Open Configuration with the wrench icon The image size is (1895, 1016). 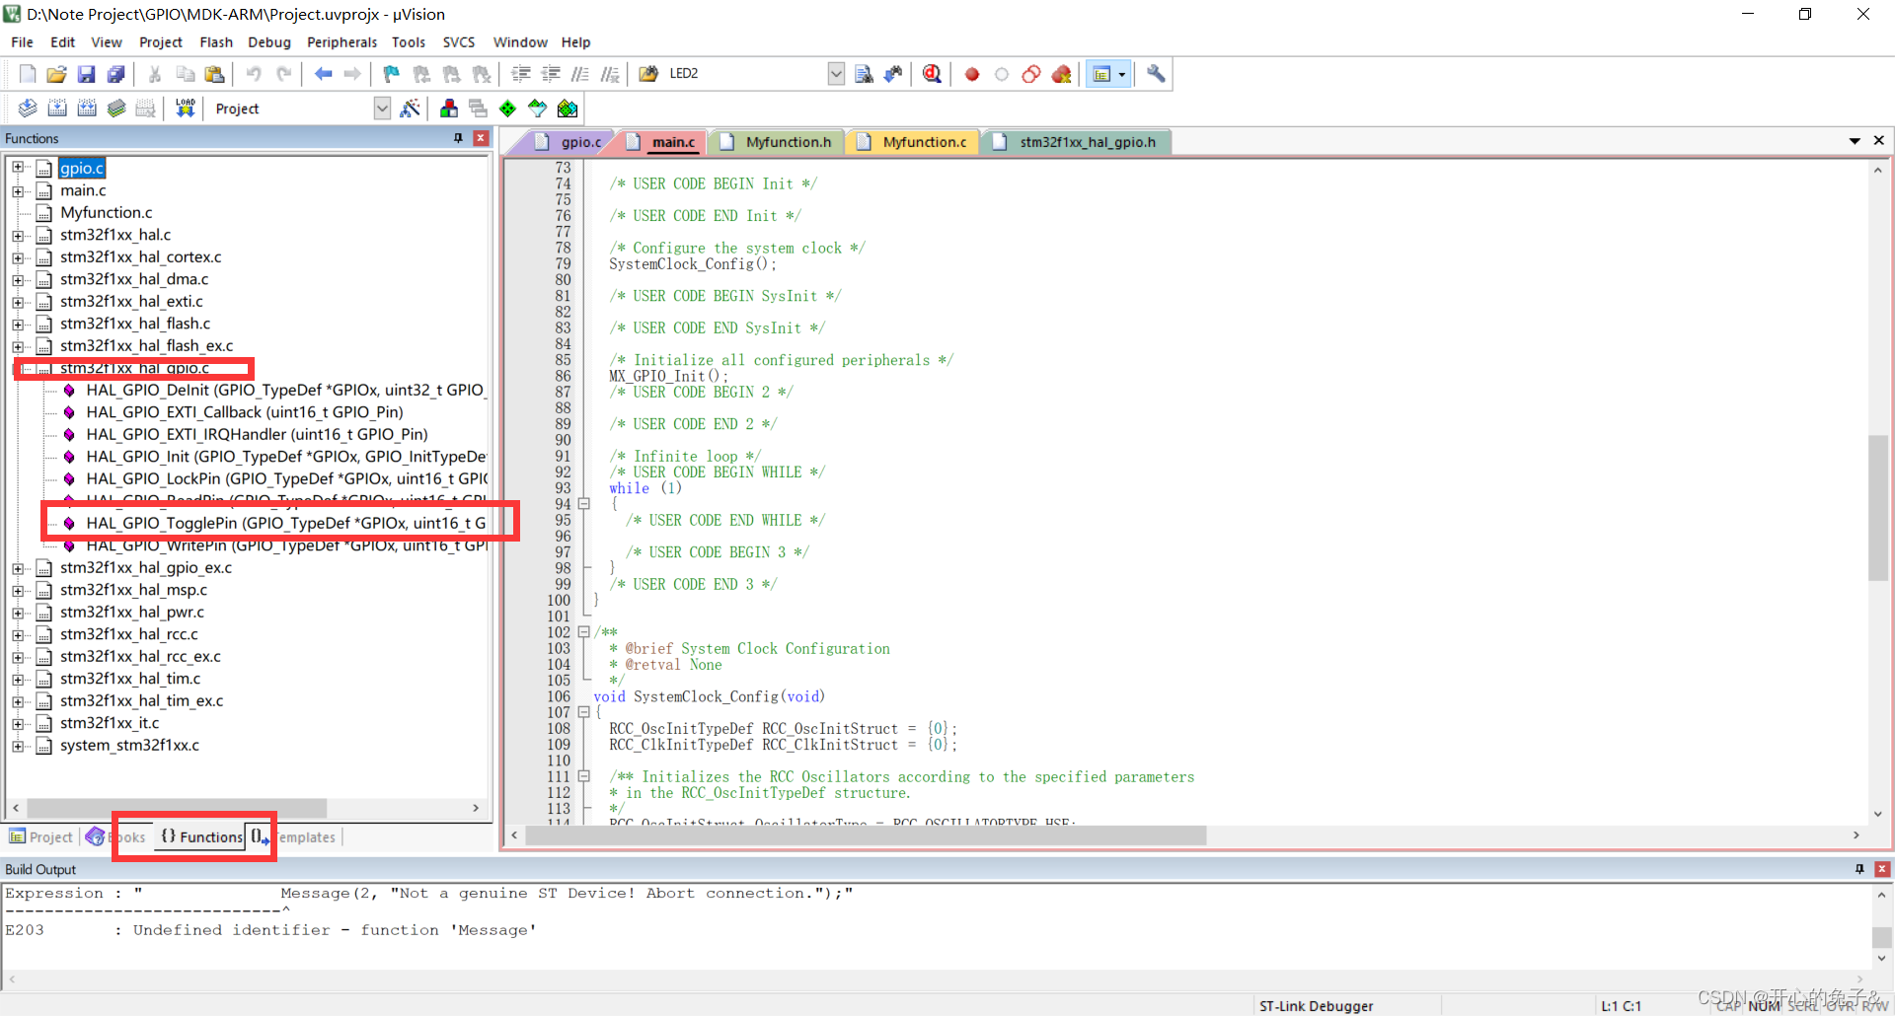[x=1156, y=74]
